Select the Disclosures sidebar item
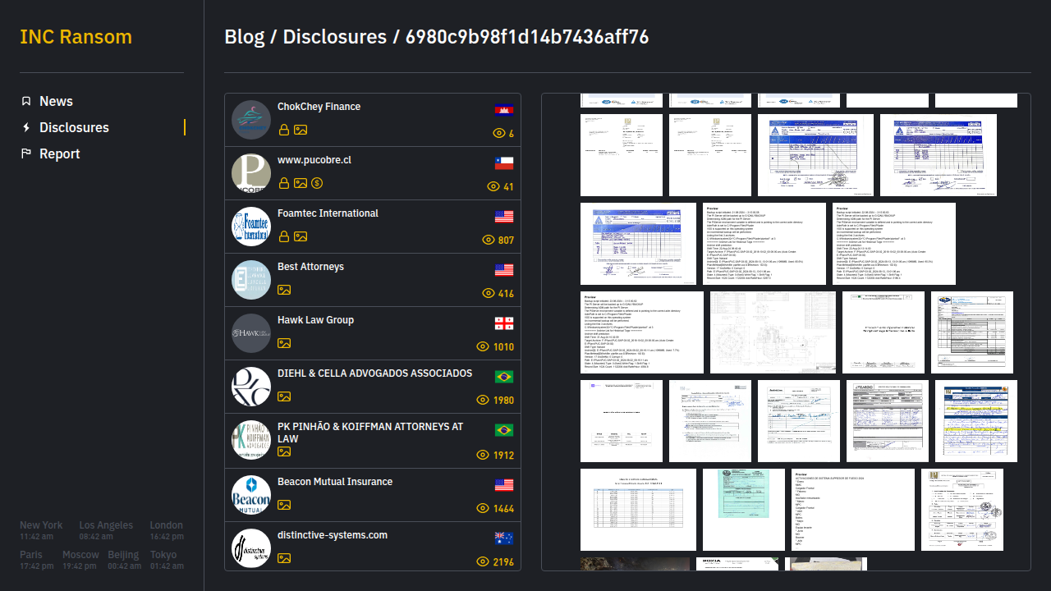Image resolution: width=1051 pixels, height=591 pixels. [74, 127]
